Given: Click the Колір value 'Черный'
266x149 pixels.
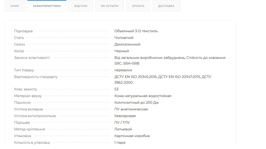Looking at the screenshot, I should (122, 51).
